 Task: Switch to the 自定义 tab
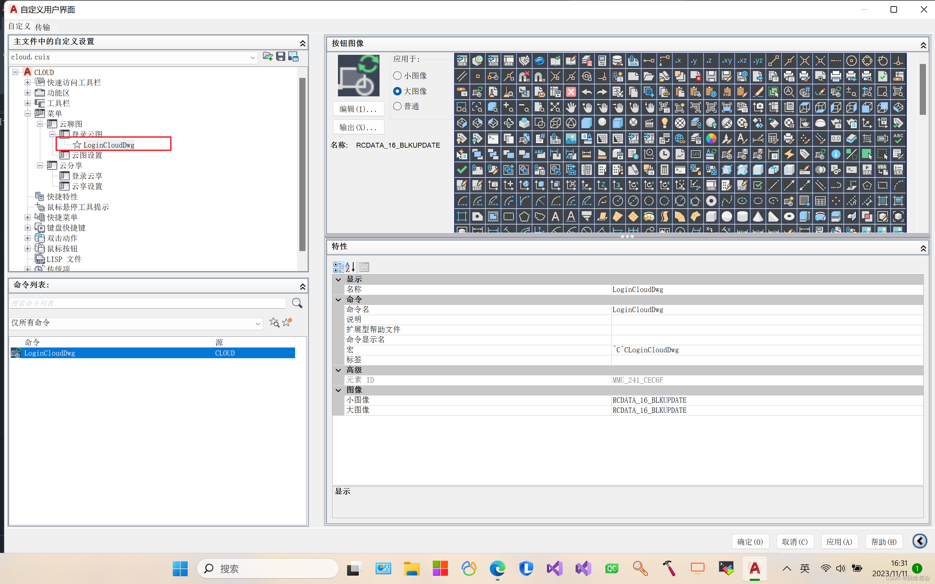pyautogui.click(x=19, y=26)
